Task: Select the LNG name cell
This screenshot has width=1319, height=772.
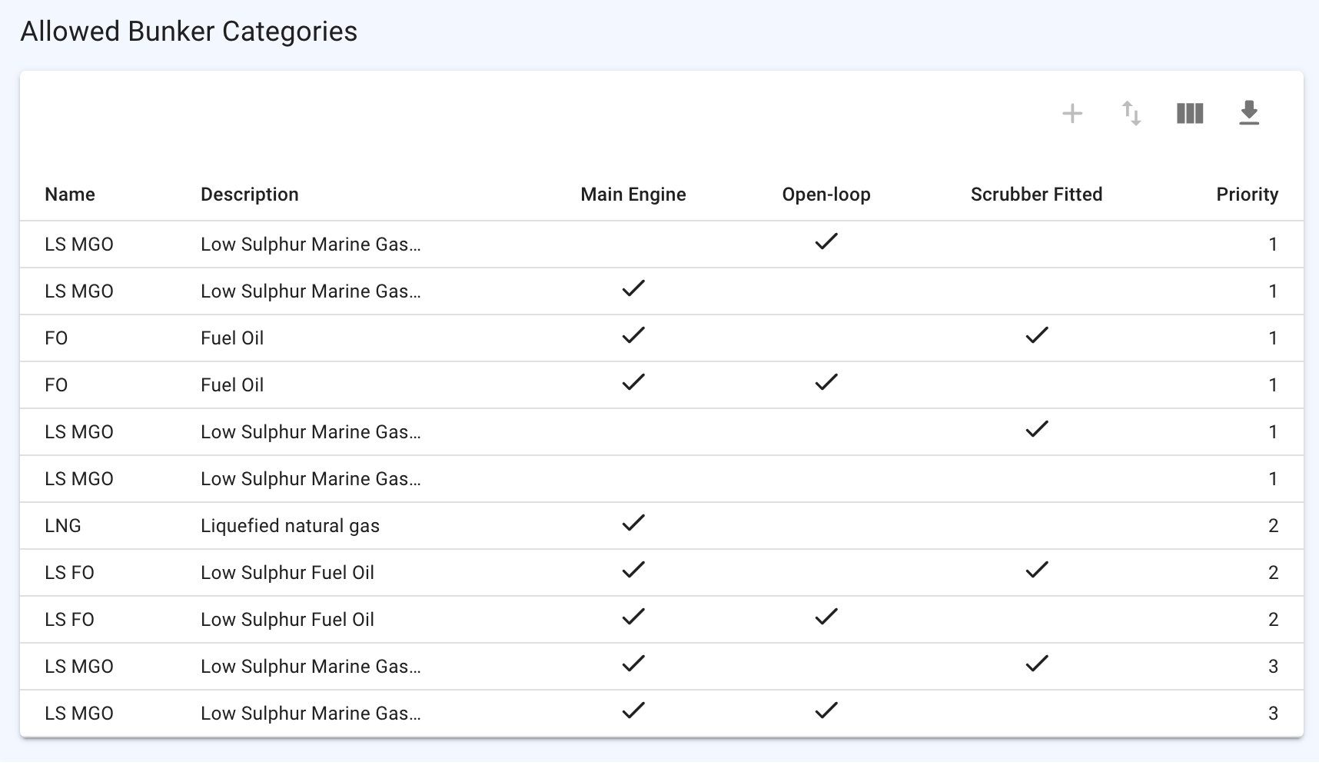Action: [63, 526]
